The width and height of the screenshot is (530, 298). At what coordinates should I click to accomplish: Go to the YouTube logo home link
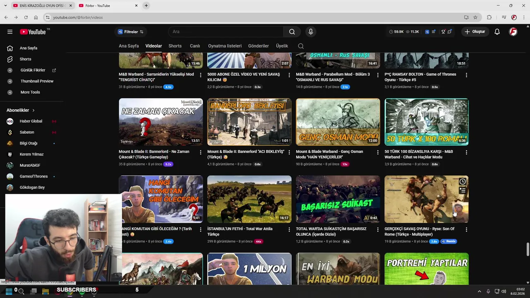tap(33, 32)
